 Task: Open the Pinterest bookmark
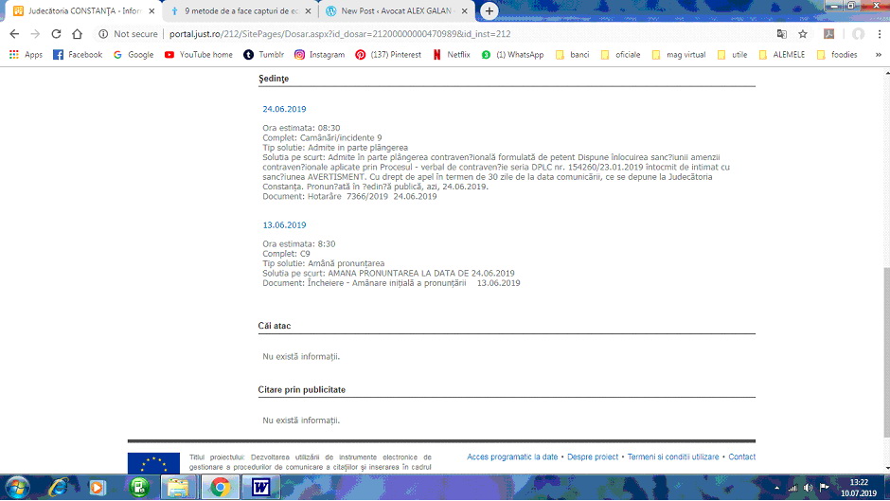(x=388, y=55)
